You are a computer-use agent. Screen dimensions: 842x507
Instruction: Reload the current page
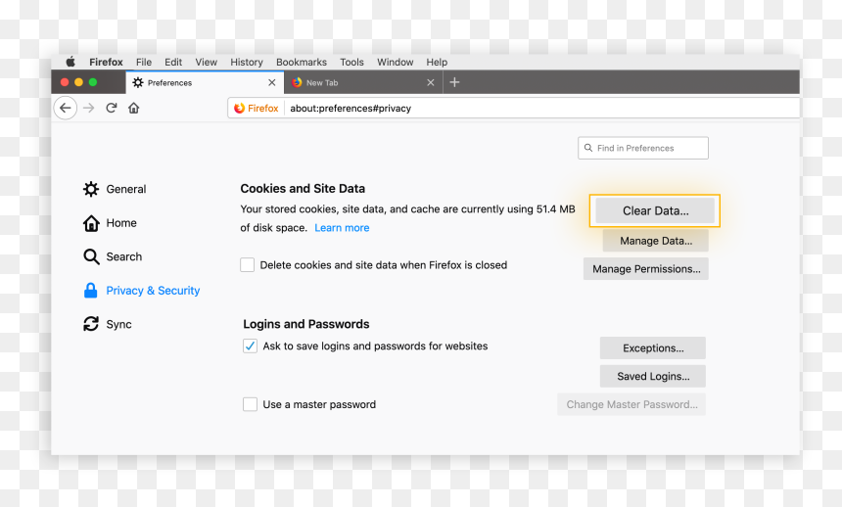[112, 108]
